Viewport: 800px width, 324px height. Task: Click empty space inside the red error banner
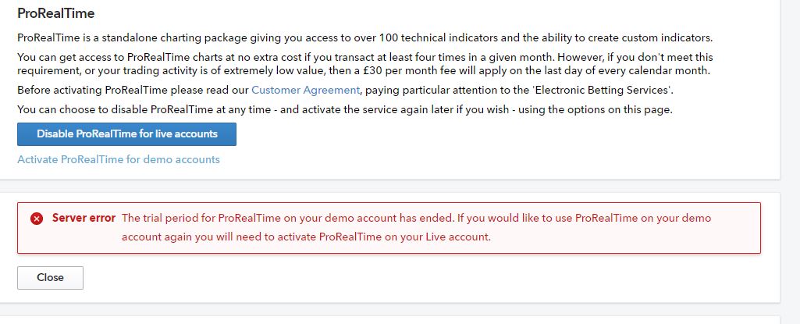coord(624,237)
